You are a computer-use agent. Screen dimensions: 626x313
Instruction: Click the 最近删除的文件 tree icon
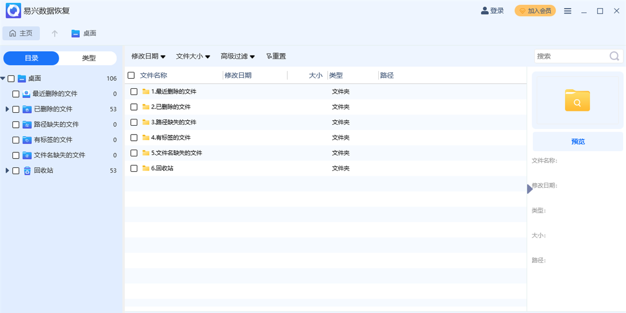click(26, 94)
